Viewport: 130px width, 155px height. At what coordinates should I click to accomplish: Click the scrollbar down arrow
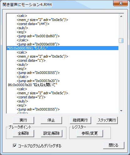(121, 111)
